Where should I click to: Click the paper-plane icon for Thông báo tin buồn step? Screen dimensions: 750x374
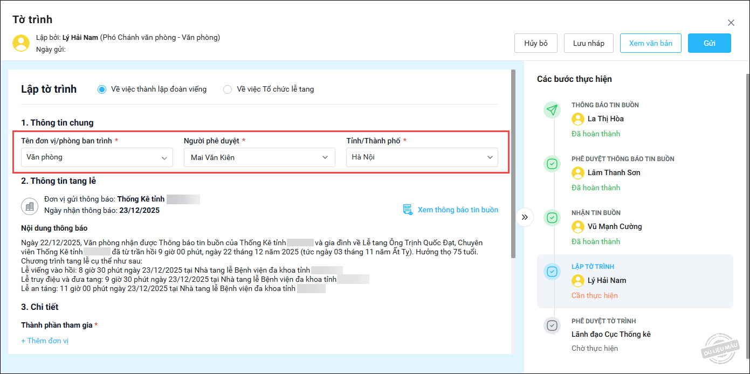552,110
